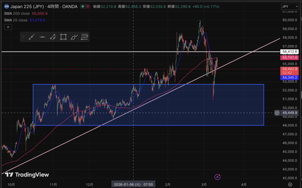Select the trend line drawing tool

[x=32, y=37]
